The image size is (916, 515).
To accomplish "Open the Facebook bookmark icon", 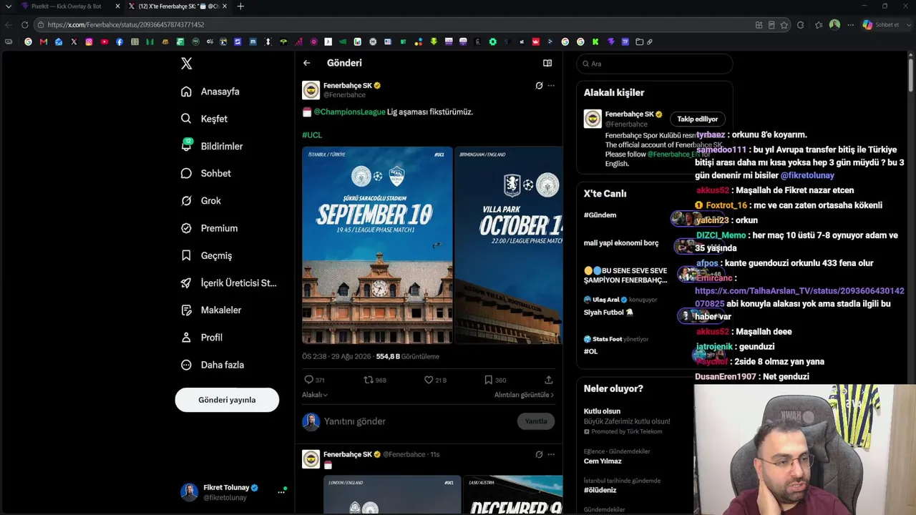I will point(120,42).
